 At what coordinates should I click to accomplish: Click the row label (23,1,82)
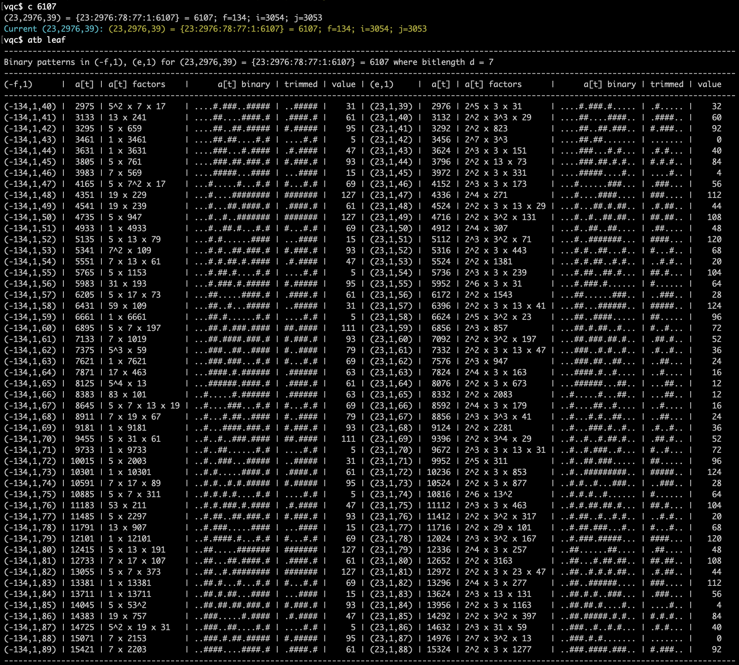[x=391, y=583]
